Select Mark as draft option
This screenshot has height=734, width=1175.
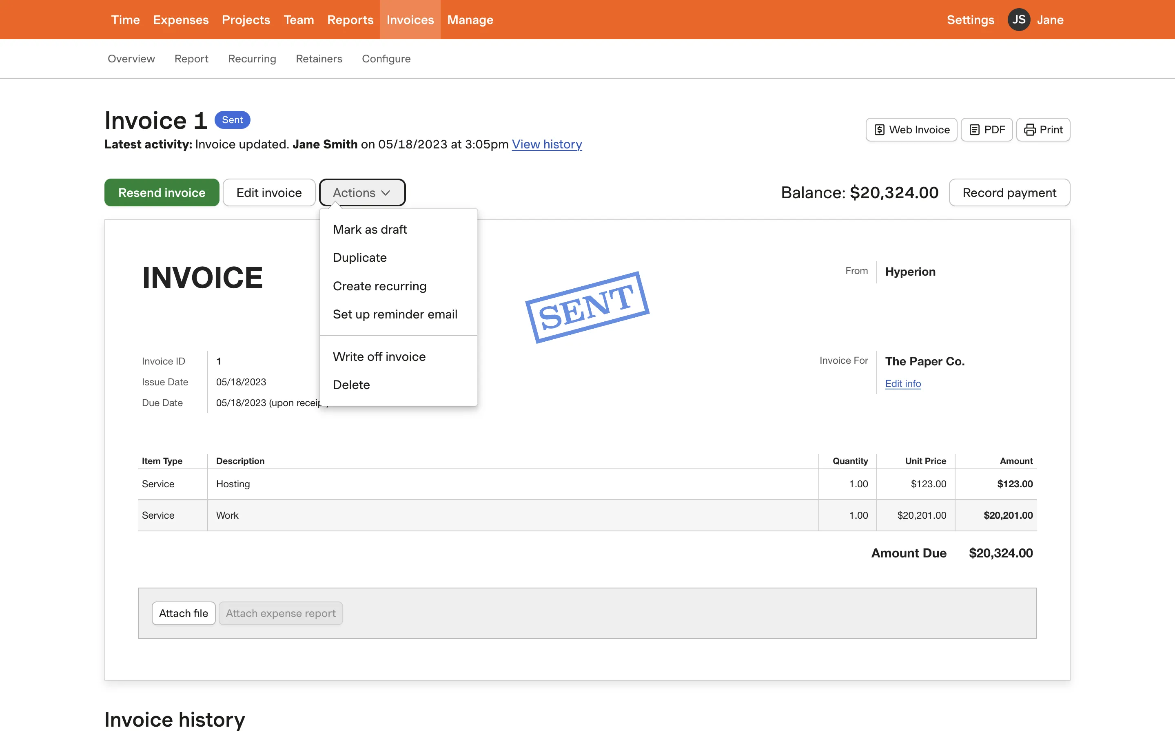(370, 229)
